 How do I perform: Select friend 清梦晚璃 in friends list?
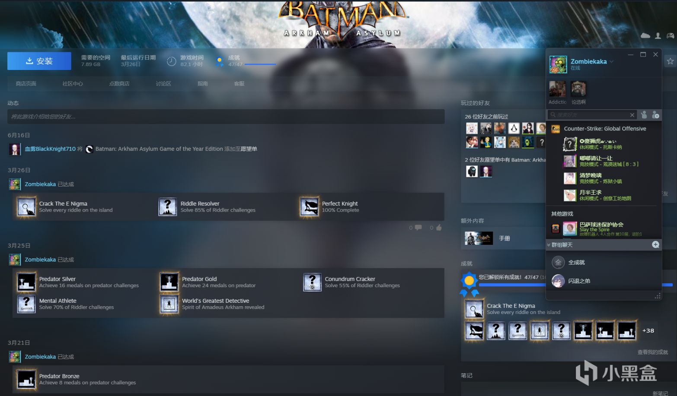pos(604,178)
